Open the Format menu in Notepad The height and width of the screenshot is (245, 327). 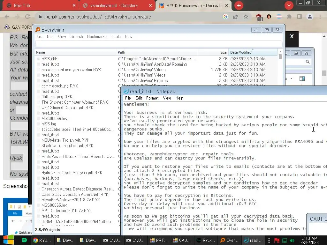[152, 98]
